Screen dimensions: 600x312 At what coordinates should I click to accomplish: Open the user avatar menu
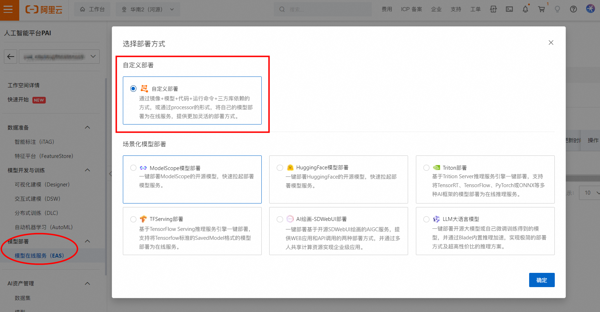590,9
